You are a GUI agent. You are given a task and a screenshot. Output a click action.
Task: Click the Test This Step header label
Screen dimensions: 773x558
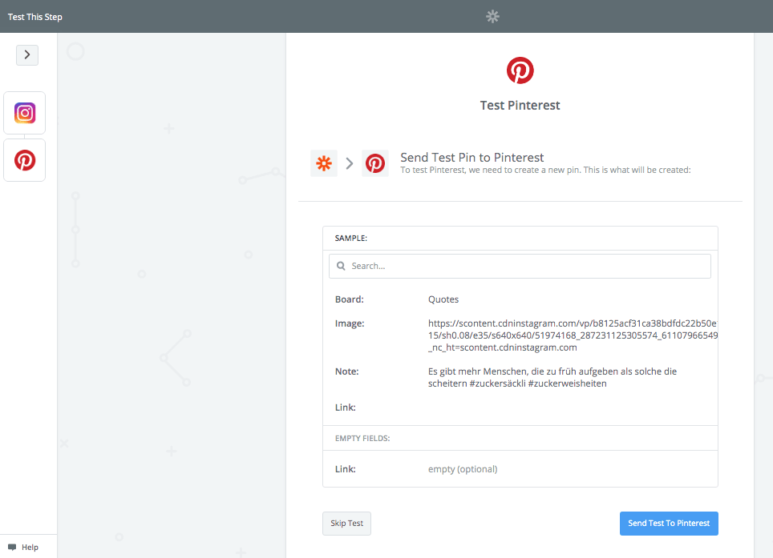click(x=34, y=16)
